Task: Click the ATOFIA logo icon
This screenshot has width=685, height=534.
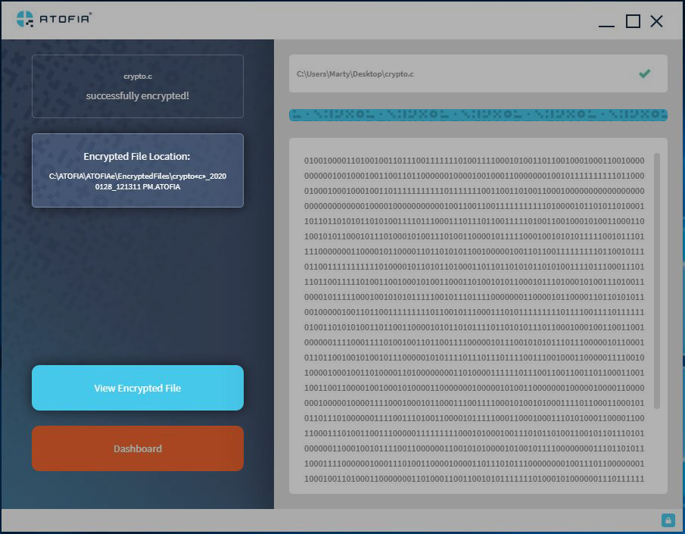Action: (x=24, y=19)
